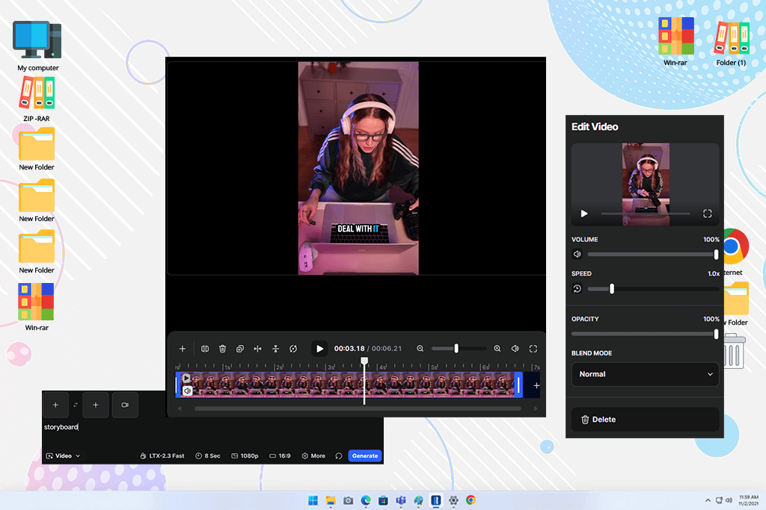Image resolution: width=766 pixels, height=510 pixels.
Task: Open File Explorer from the taskbar
Action: tap(331, 500)
